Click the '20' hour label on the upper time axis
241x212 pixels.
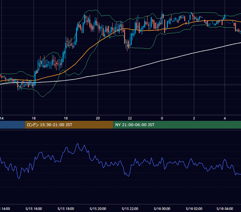point(98,118)
